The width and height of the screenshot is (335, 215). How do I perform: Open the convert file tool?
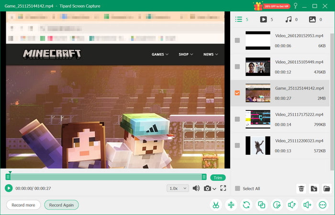tap(246, 205)
